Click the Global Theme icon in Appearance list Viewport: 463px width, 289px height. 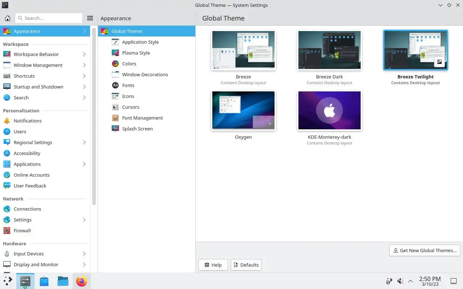coord(105,31)
